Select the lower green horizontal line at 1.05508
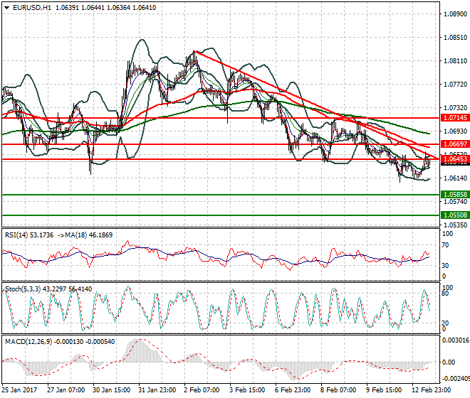470x398 pixels. tap(221, 215)
